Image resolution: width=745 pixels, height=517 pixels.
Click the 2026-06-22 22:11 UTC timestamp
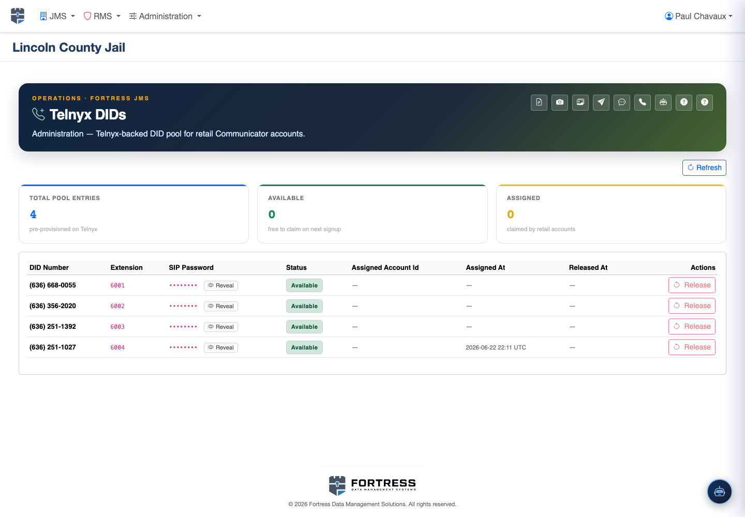pyautogui.click(x=496, y=347)
